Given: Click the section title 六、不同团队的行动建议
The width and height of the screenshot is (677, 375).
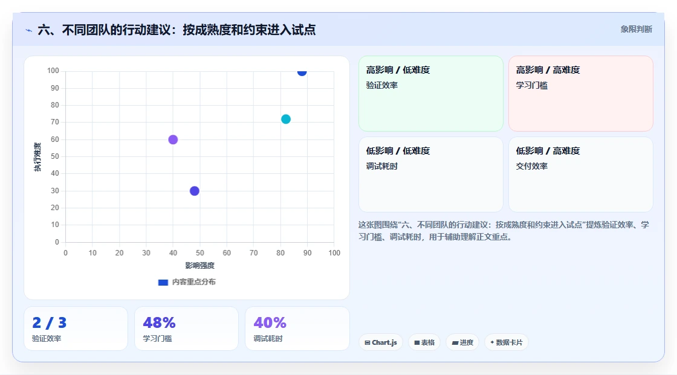Looking at the screenshot, I should tap(177, 30).
